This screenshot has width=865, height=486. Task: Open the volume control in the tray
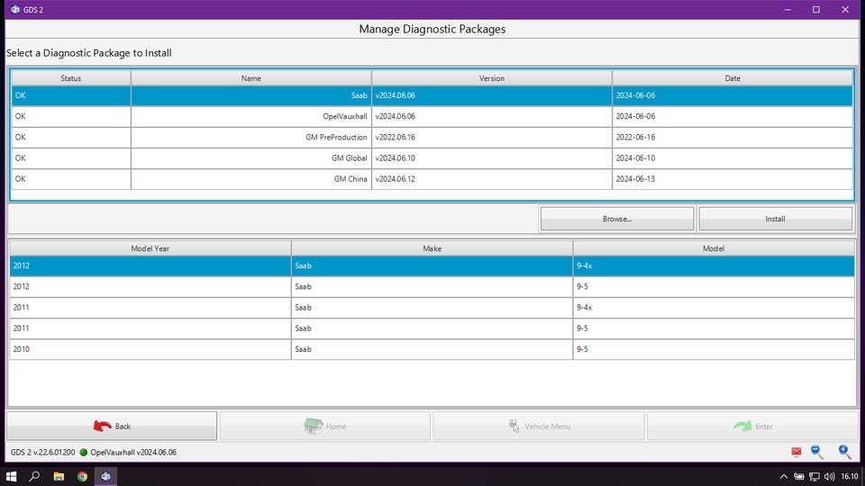coord(829,476)
